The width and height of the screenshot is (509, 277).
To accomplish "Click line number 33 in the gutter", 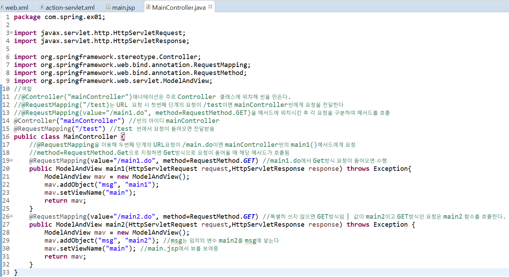I will 6,272.
